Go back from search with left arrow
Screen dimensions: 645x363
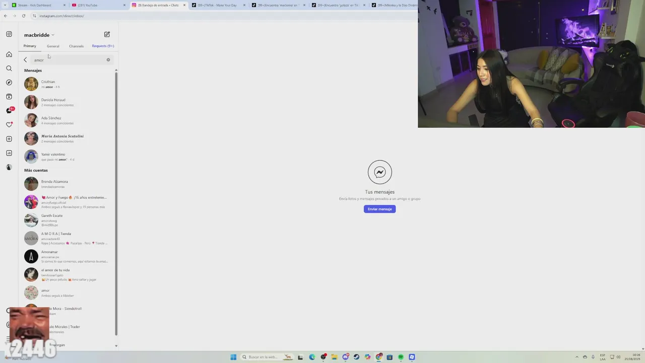pyautogui.click(x=25, y=60)
